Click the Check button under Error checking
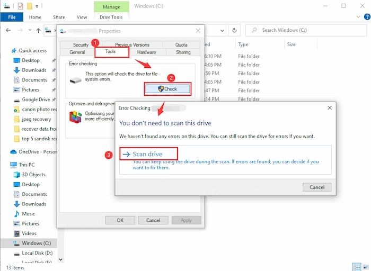 pyautogui.click(x=167, y=89)
